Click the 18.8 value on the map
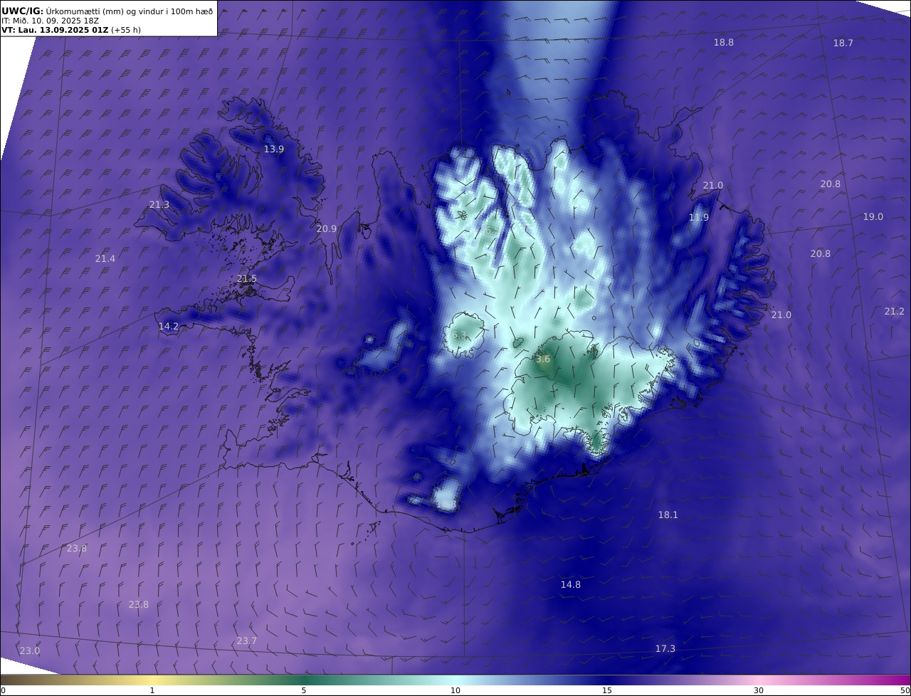 pyautogui.click(x=724, y=42)
